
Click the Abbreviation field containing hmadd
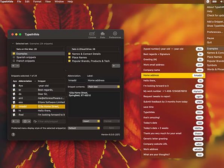point(76,80)
